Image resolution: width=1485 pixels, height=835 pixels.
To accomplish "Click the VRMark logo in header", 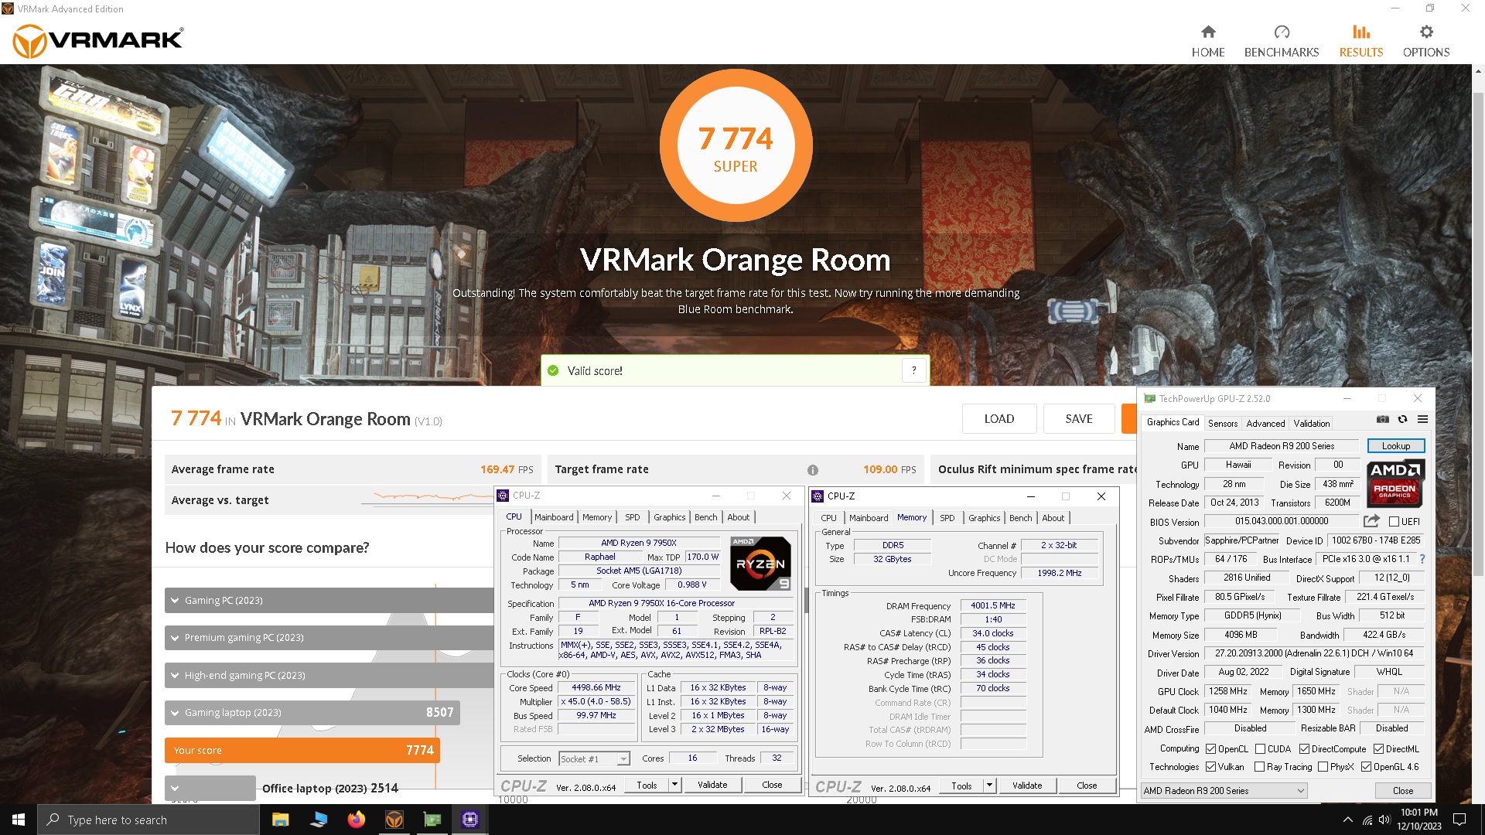I will (x=98, y=40).
